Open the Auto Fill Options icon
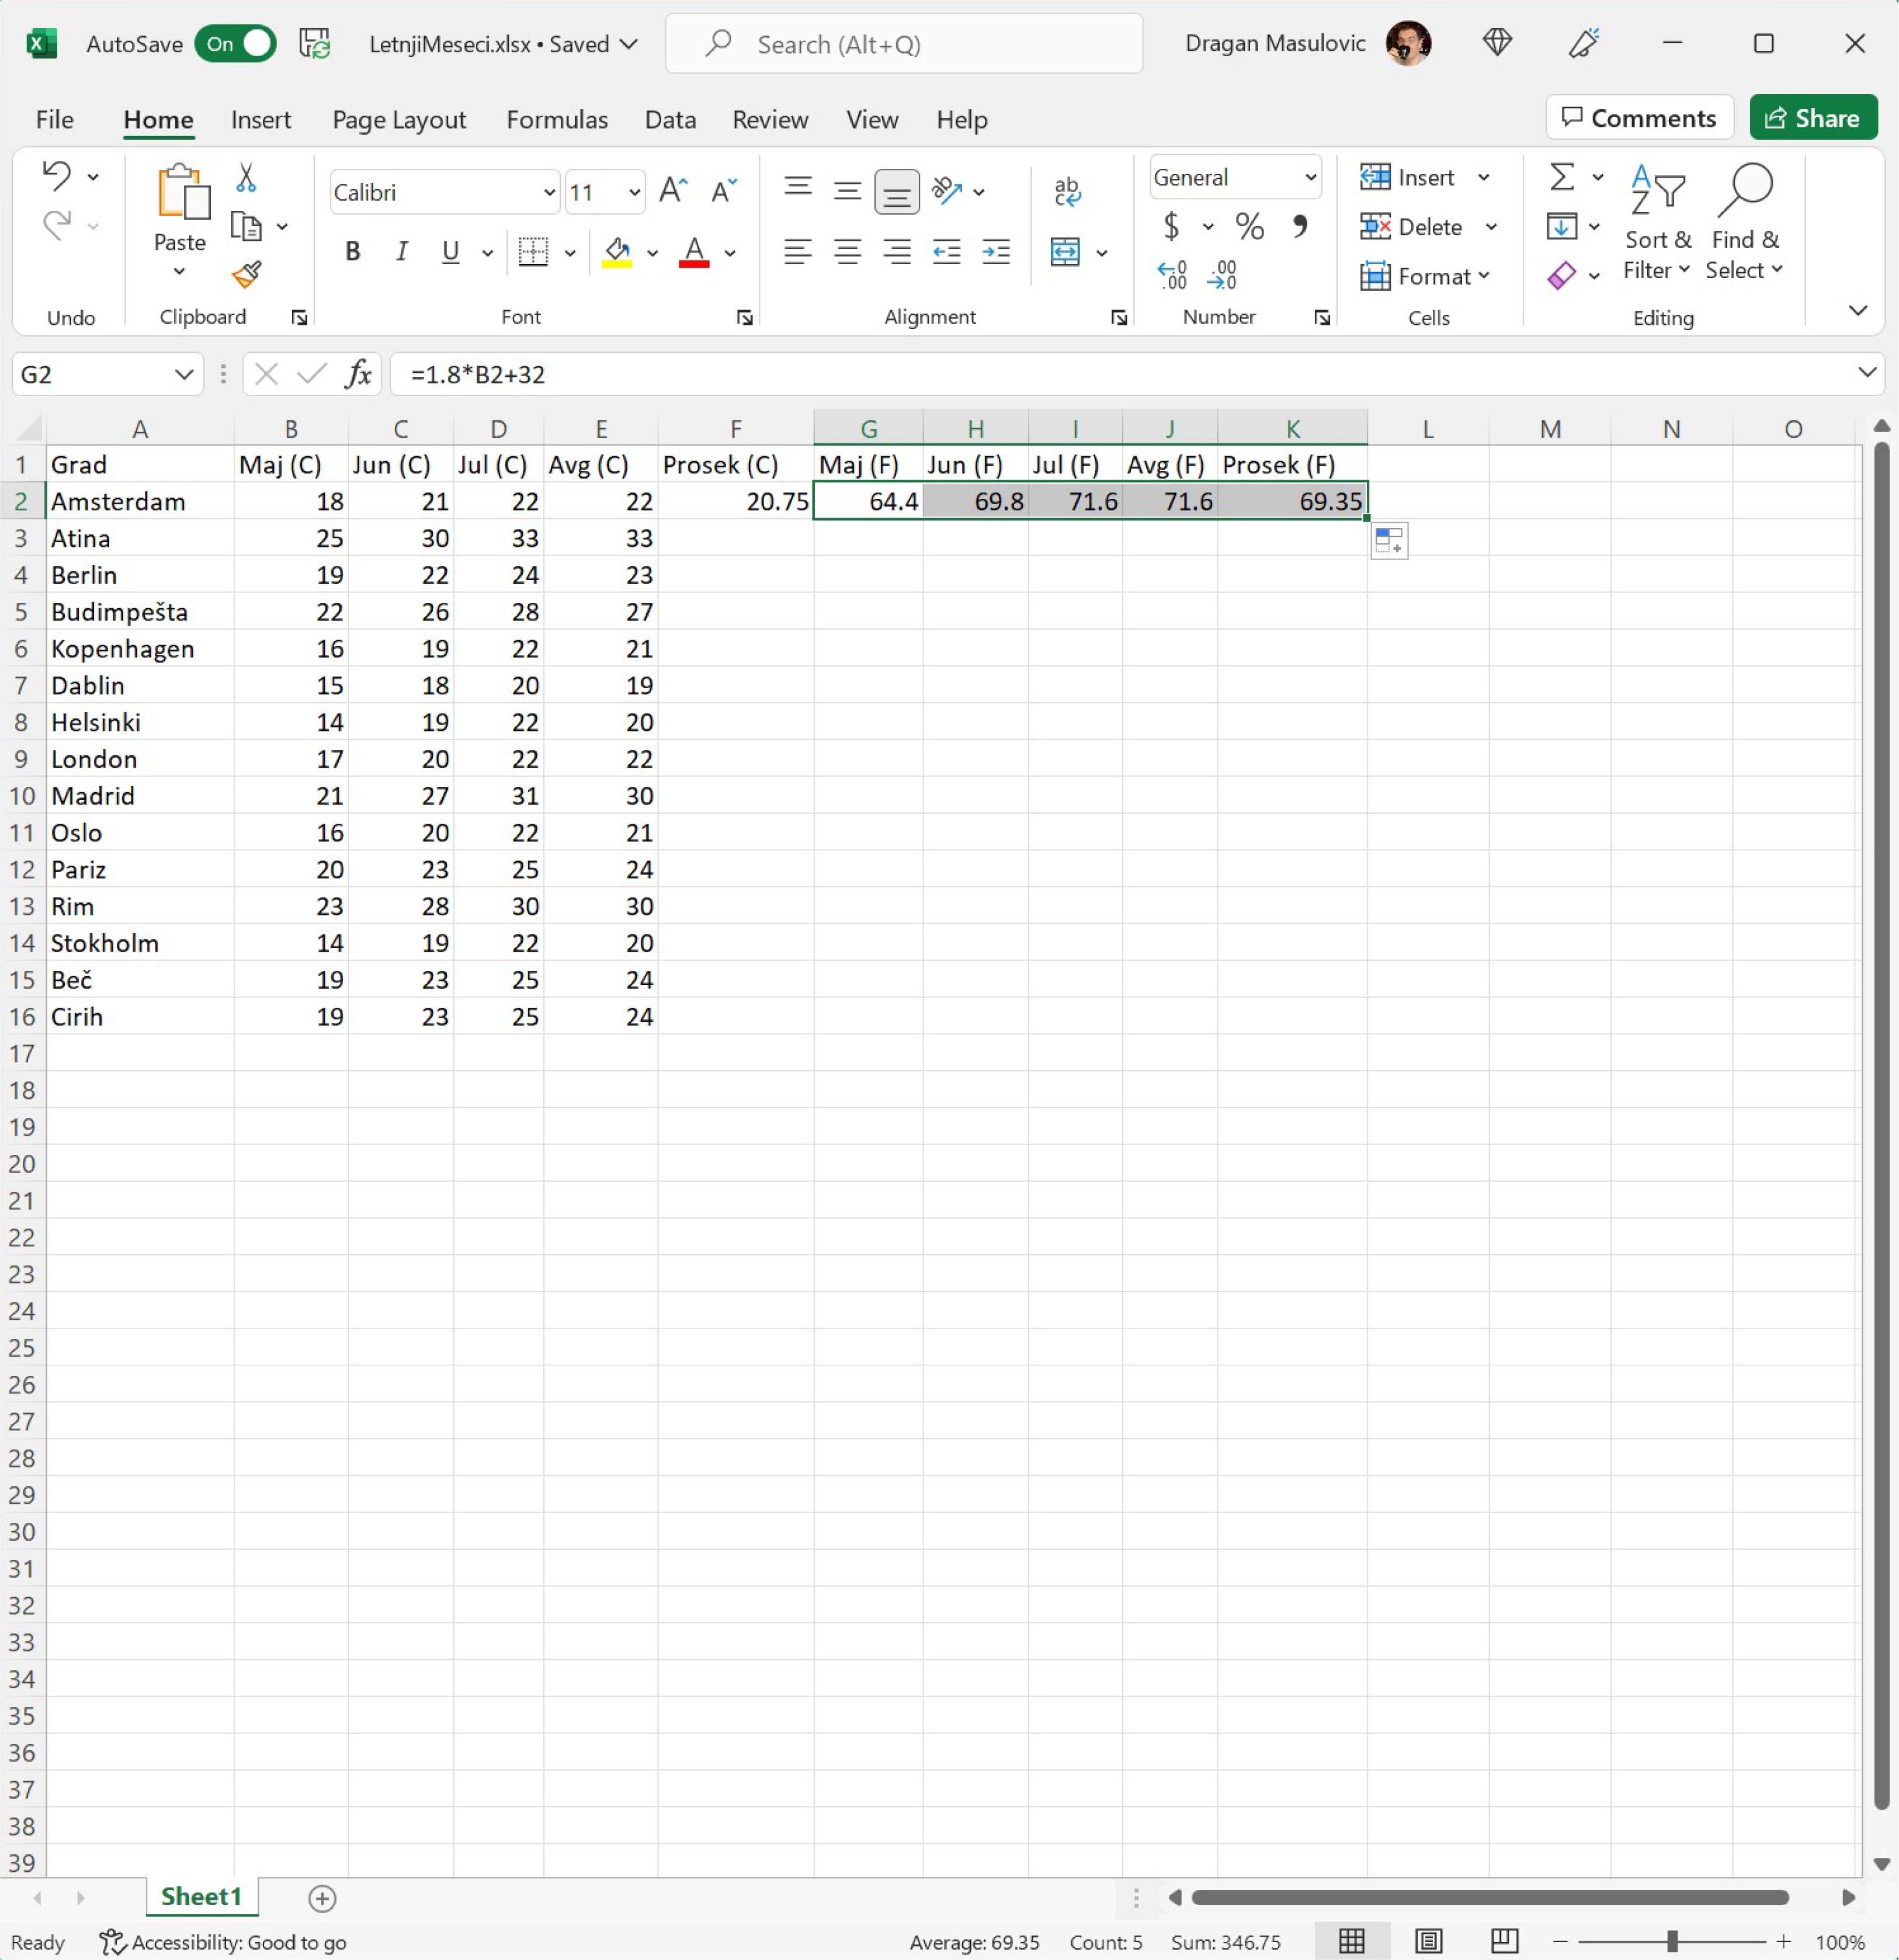Viewport: 1899px width, 1960px height. pos(1389,542)
